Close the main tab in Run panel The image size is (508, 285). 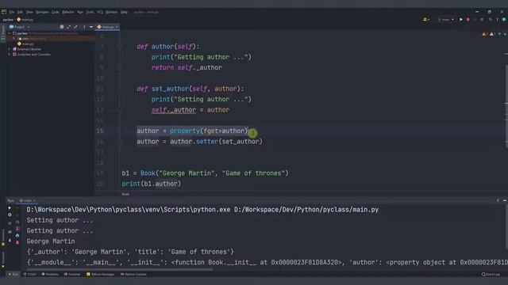tap(34, 200)
